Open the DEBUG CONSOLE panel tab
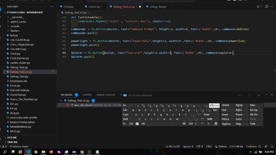 pyautogui.click(x=106, y=95)
